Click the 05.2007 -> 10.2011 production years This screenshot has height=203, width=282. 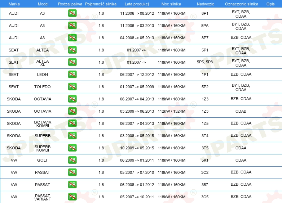pos(137,197)
